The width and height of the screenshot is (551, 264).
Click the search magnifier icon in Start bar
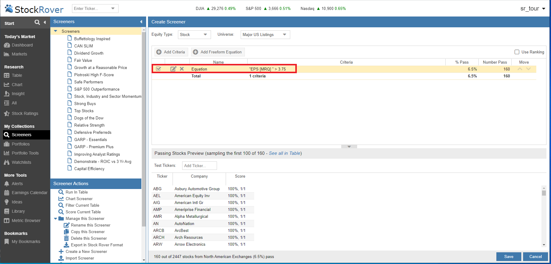(x=37, y=22)
